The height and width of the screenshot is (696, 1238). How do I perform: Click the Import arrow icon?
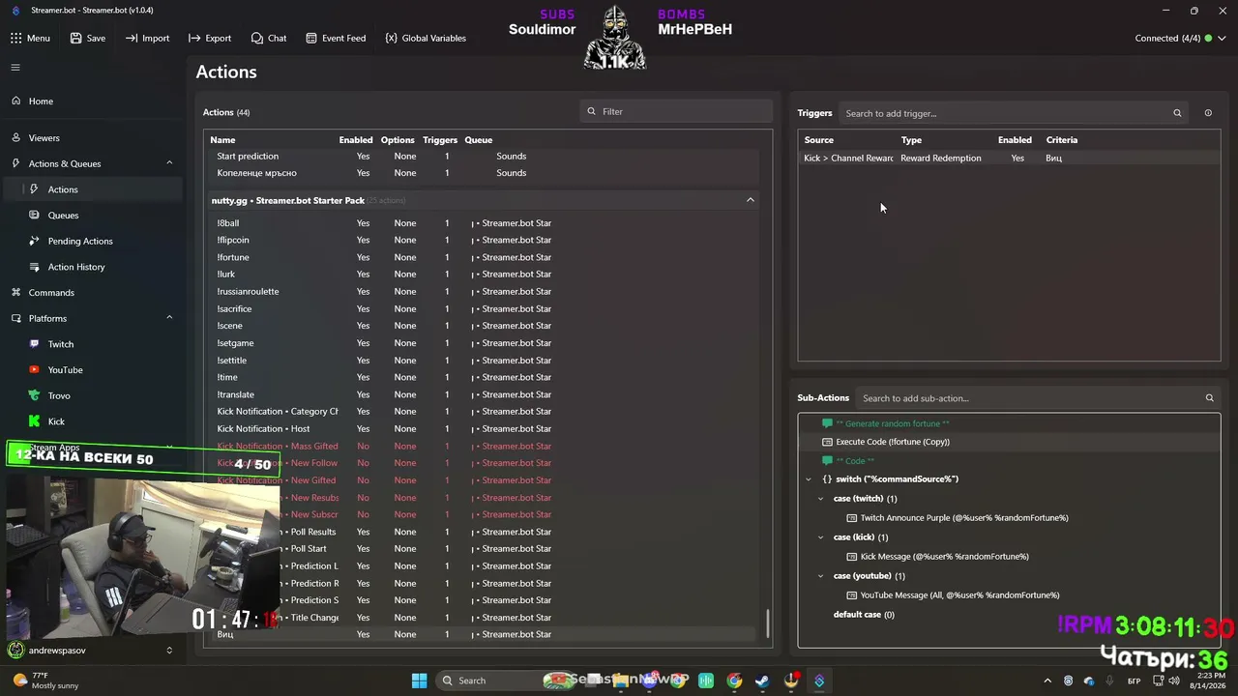tap(131, 38)
